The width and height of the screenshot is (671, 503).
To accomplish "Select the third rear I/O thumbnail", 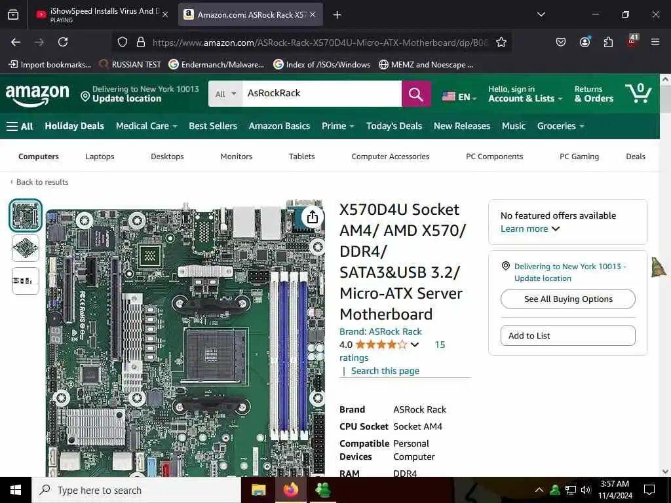I will [26, 281].
